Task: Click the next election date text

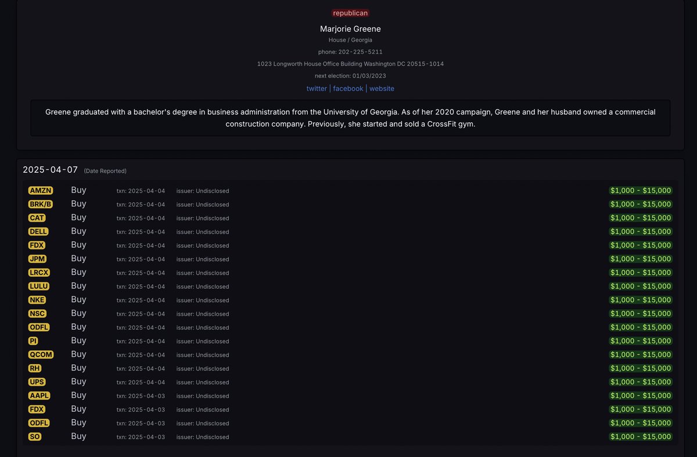Action: (350, 75)
